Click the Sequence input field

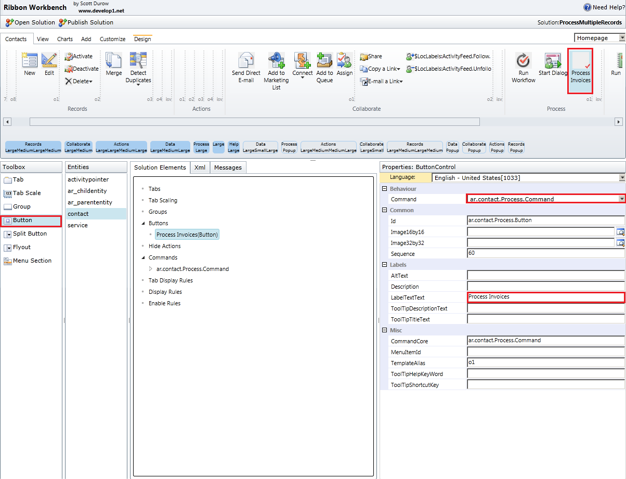(546, 254)
